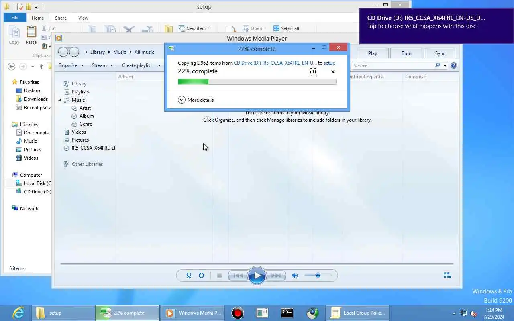Open the Sync tab in Media Player
This screenshot has width=514, height=321.
(x=440, y=53)
